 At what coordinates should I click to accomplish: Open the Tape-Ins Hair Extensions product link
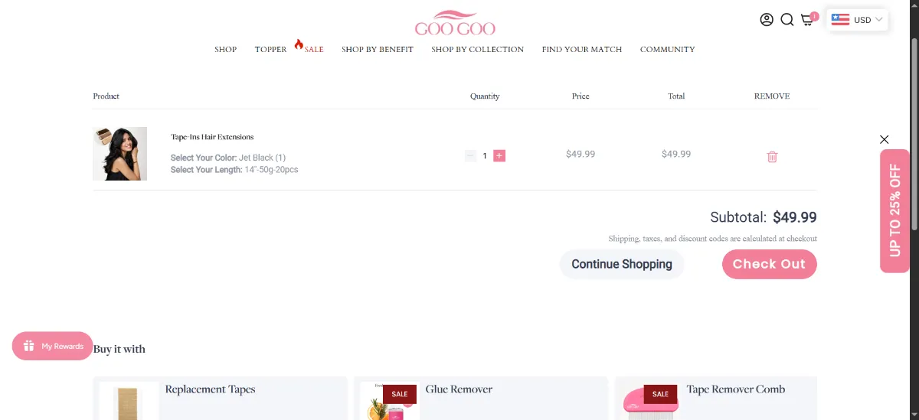(212, 137)
